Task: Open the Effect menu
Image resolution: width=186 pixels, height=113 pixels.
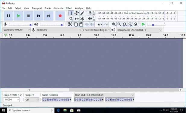Action: point(69,8)
